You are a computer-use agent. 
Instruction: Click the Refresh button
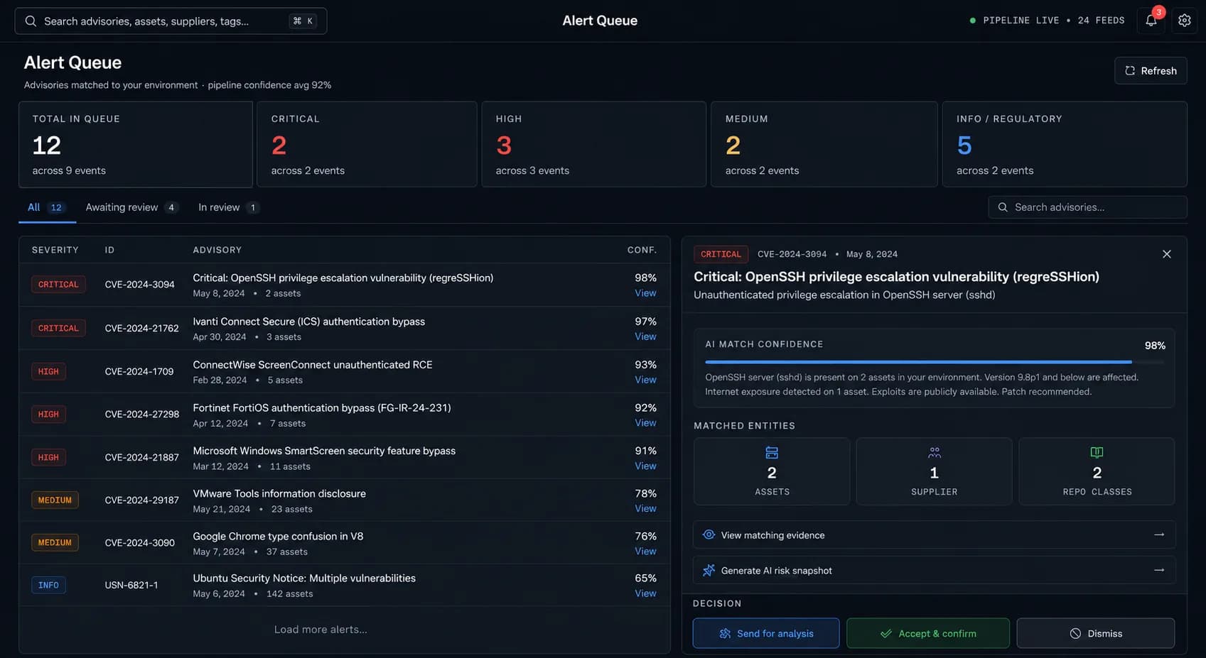tap(1151, 71)
